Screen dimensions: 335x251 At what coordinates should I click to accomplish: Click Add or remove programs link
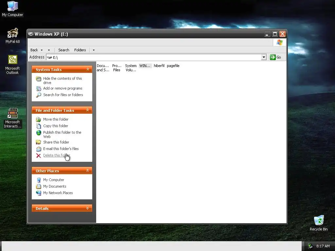click(x=62, y=88)
